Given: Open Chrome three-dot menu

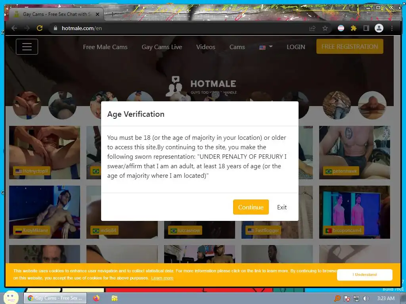Looking at the screenshot, I should (392, 28).
